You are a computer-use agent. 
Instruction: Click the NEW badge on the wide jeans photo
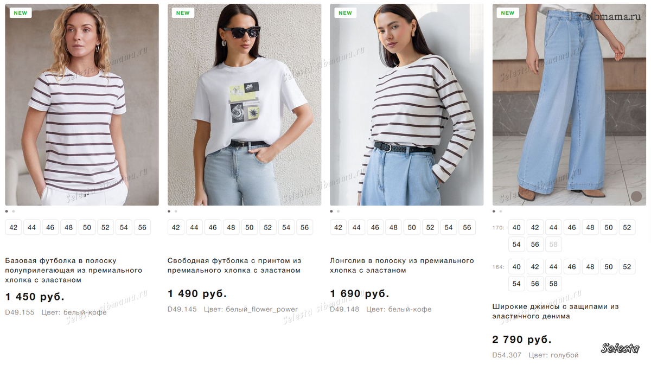[508, 13]
